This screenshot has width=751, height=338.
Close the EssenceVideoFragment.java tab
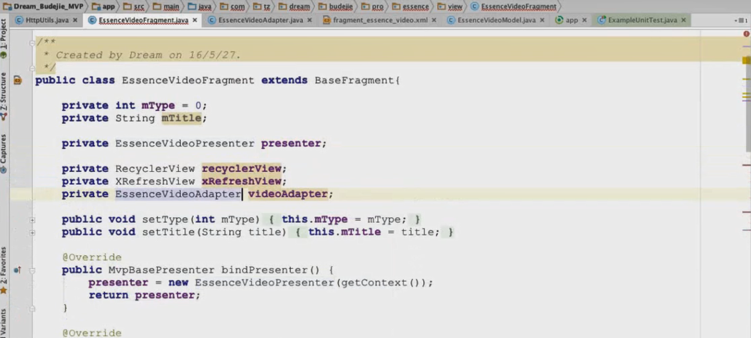click(194, 20)
